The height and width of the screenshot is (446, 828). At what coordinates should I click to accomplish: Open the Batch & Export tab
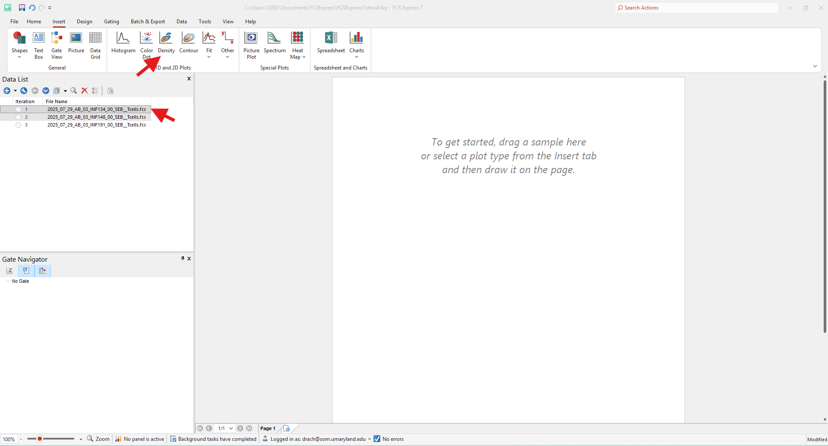(148, 22)
